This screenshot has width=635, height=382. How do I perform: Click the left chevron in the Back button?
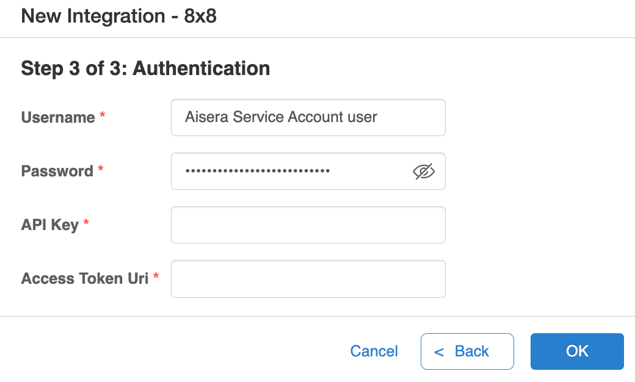coord(439,352)
